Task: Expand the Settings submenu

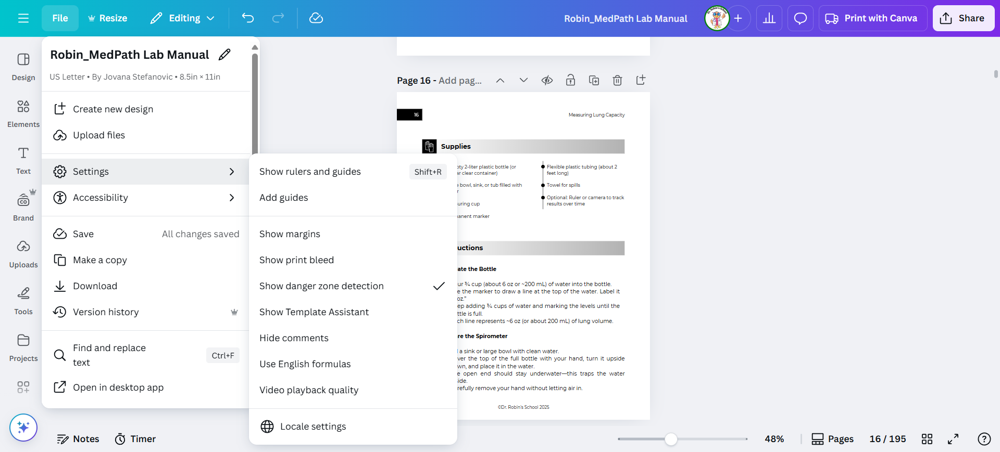Action: 146,172
